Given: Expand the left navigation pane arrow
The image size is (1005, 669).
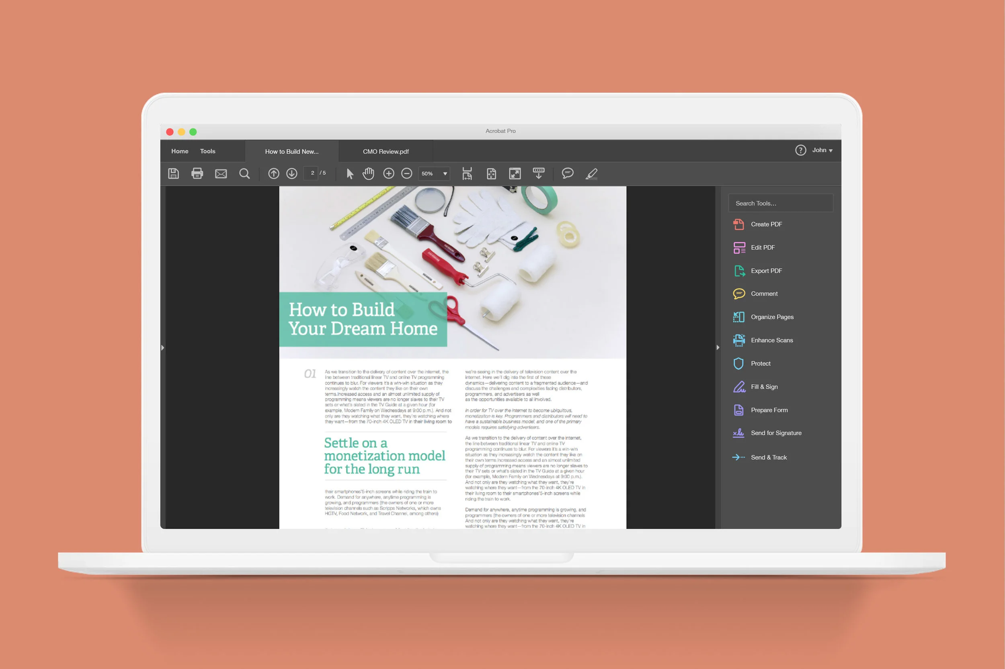Looking at the screenshot, I should tap(163, 348).
